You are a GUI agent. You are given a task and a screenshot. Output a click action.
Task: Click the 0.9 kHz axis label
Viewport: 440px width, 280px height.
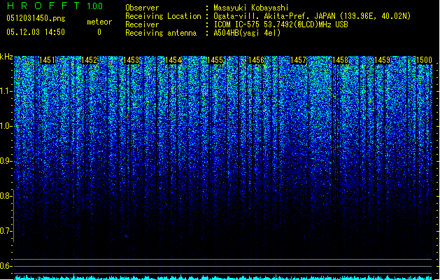coord(6,161)
